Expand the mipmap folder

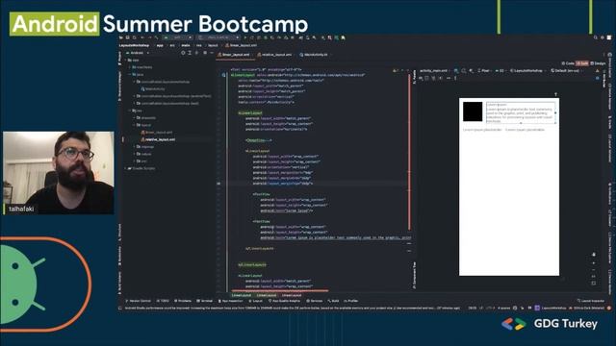click(134, 147)
